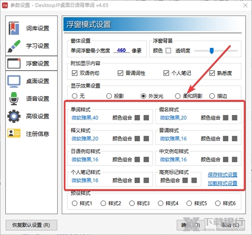Click the 取消 (C) button
Viewport: 252px width, 235px height.
point(231,225)
